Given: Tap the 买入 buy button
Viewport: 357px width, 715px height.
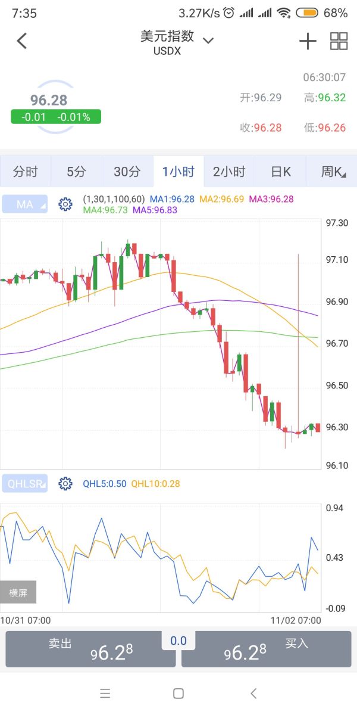Looking at the screenshot, I should 267,649.
